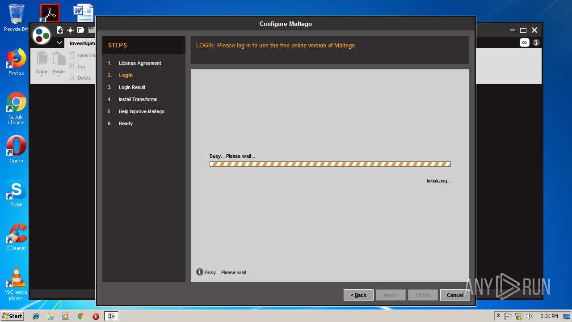
Task: Click the network tray icon
Action: click(x=519, y=316)
